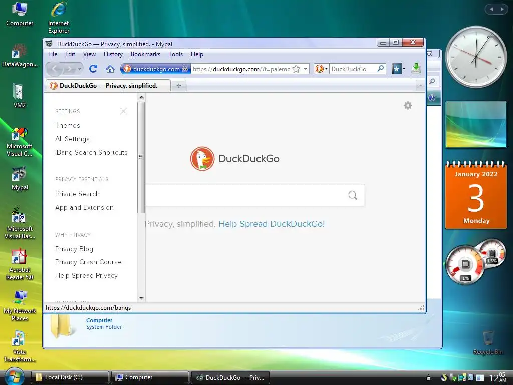Click the search magnifier in the search bar
The image size is (513, 385).
pos(381,69)
